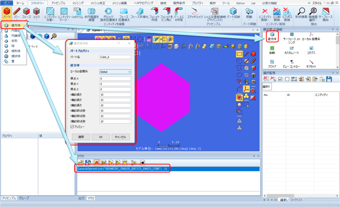Click 直方体 icon in recently used functions
The height and width of the screenshot is (207, 340).
272,34
